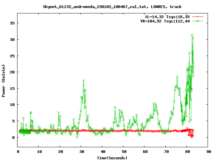This screenshot has height=161, width=215.
Task: Click the 90 tick label on x-axis
Action: pos(208,152)
